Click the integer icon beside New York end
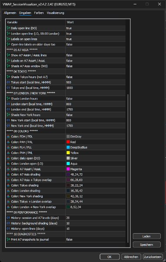The width and height of the screenshot is (166, 262). tap(8, 126)
